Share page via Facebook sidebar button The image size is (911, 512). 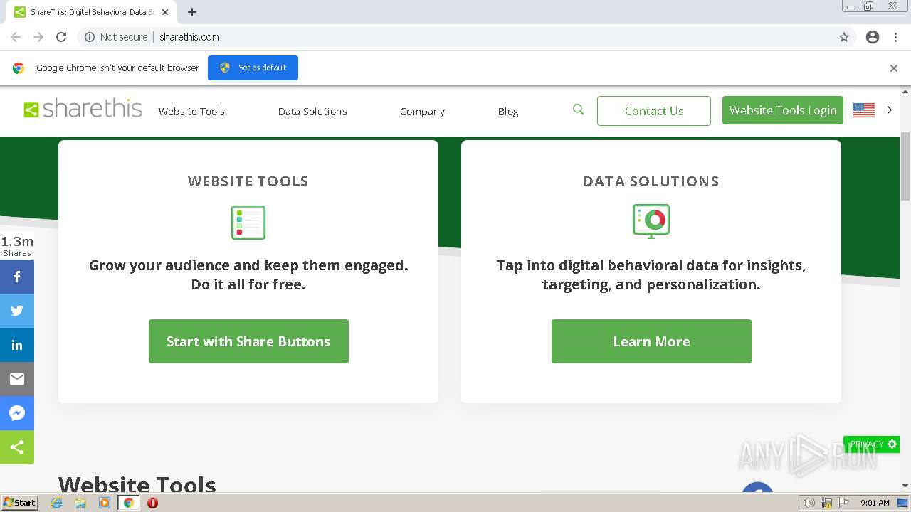coord(17,277)
